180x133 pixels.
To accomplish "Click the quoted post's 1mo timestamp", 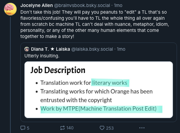I will pos(121,49).
